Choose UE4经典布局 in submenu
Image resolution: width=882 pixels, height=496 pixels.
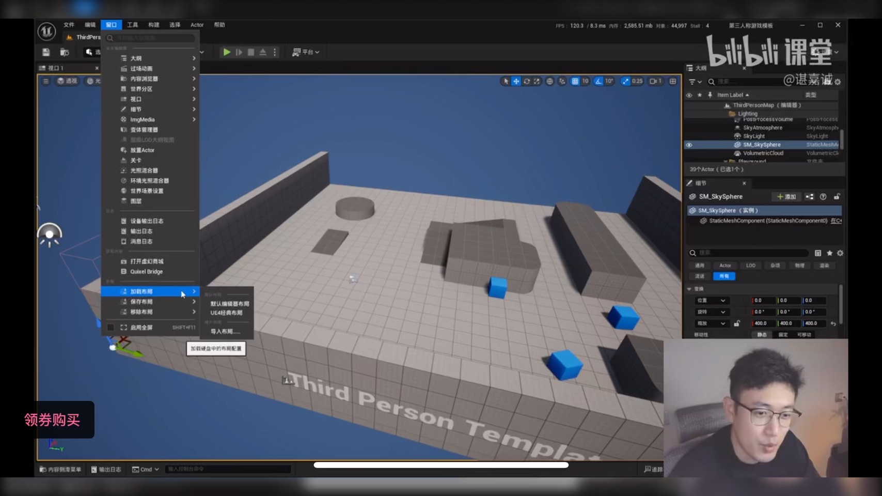click(227, 313)
